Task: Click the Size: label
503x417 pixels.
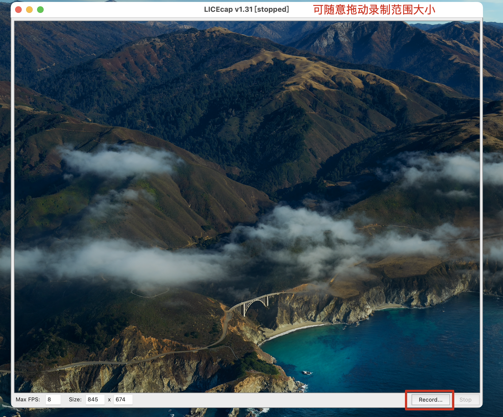Action: tap(75, 399)
